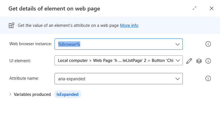The width and height of the screenshot is (220, 121).
Task: Click the Attribute name label
Action: 24,78
